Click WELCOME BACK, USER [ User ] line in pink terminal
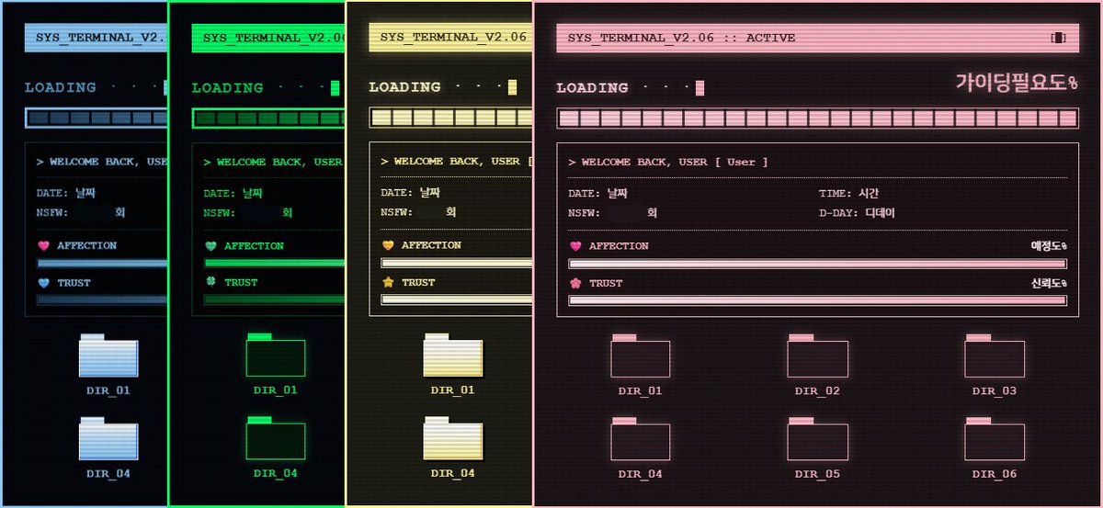The image size is (1103, 508). click(668, 162)
